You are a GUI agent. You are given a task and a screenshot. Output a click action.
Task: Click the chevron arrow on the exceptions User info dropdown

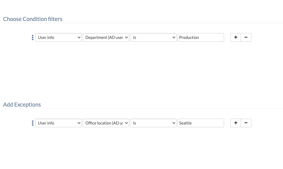pyautogui.click(x=79, y=123)
